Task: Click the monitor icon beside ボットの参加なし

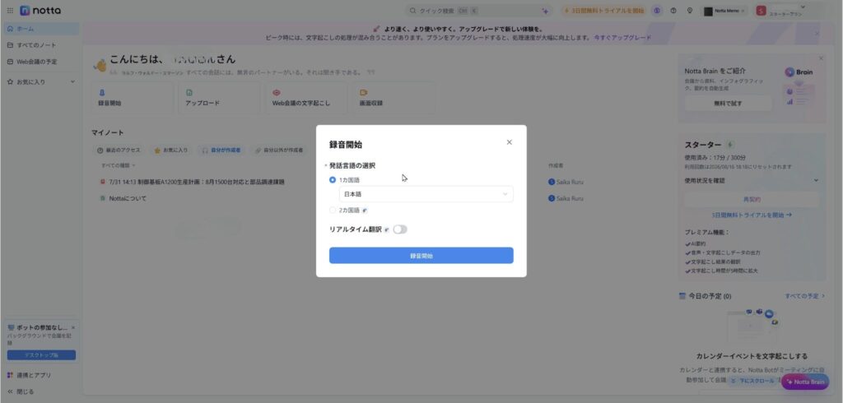Action: pyautogui.click(x=11, y=327)
